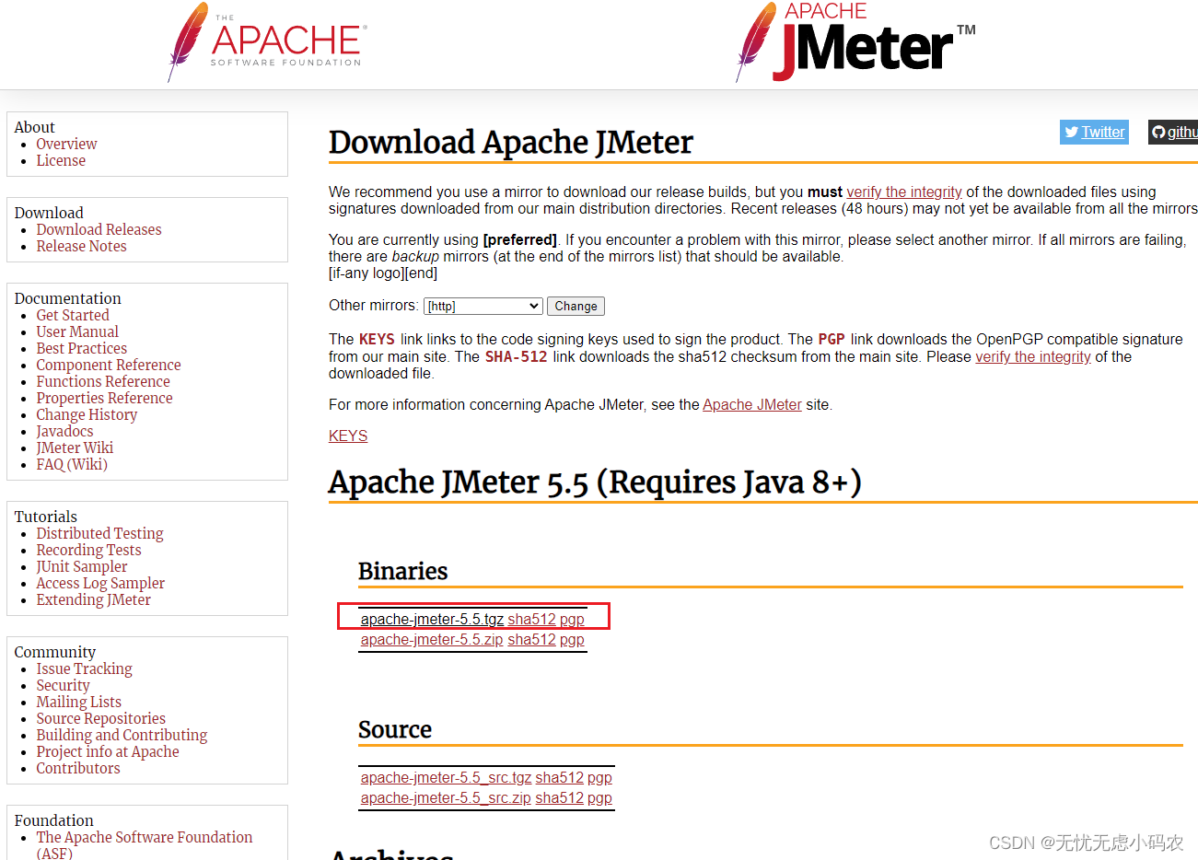Viewport: 1198px width, 860px height.
Task: Open Extending JMeter tutorial
Action: pos(93,599)
